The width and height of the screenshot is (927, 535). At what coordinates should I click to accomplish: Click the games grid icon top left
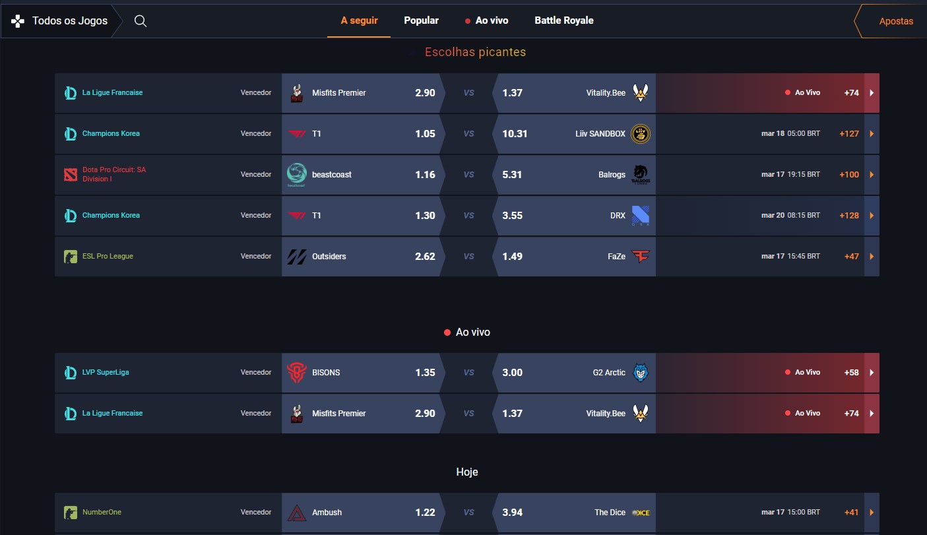(18, 20)
